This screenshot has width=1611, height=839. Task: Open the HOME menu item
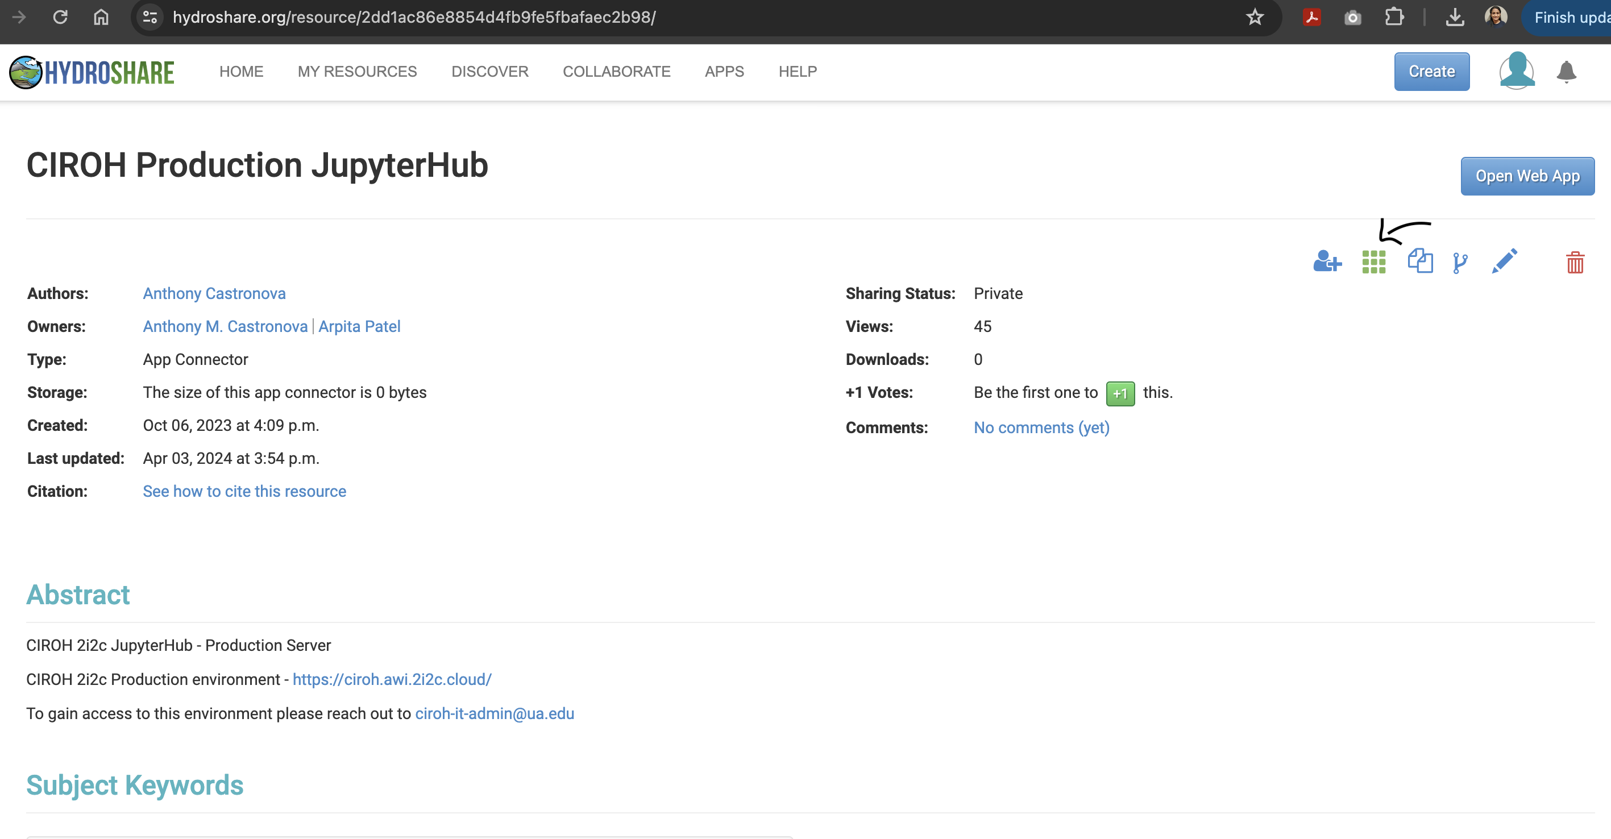[242, 71]
